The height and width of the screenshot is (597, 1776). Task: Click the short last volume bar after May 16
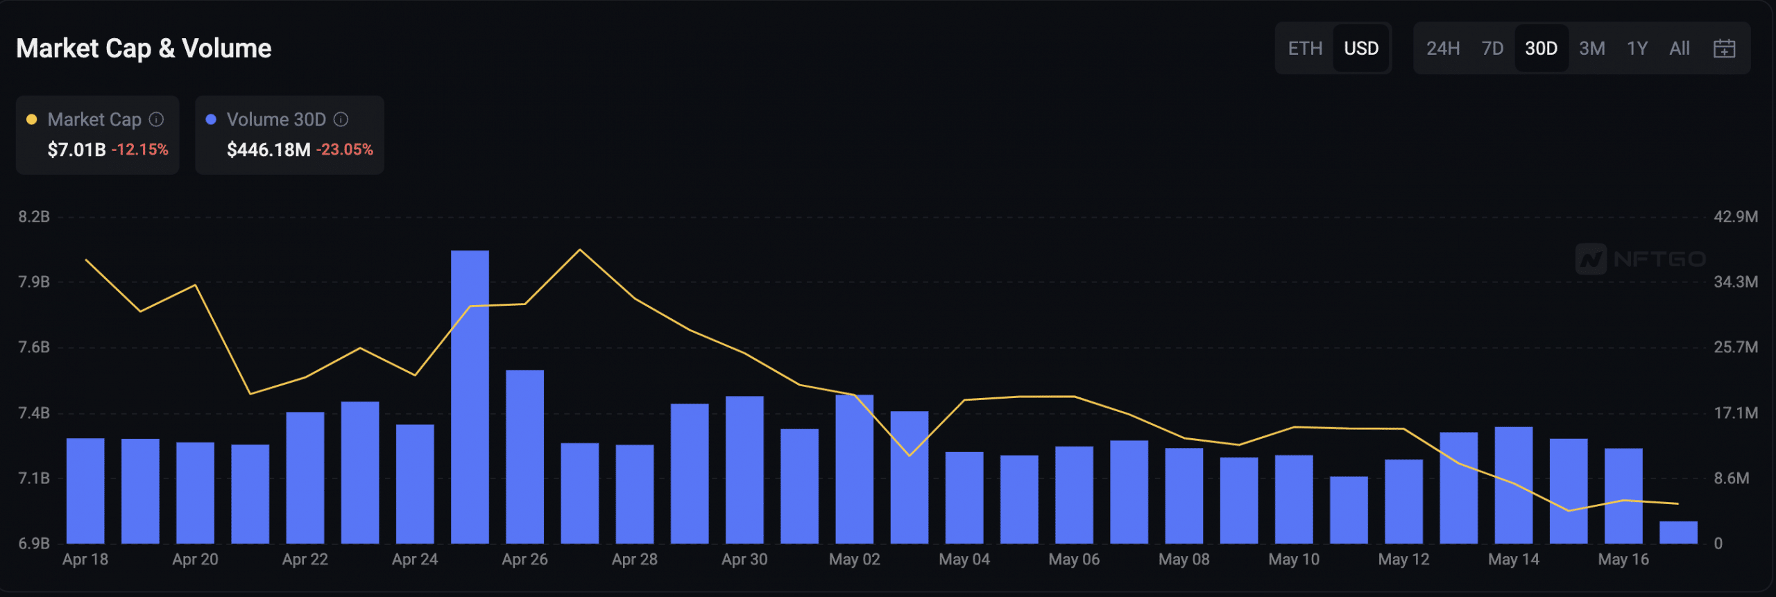click(1678, 532)
